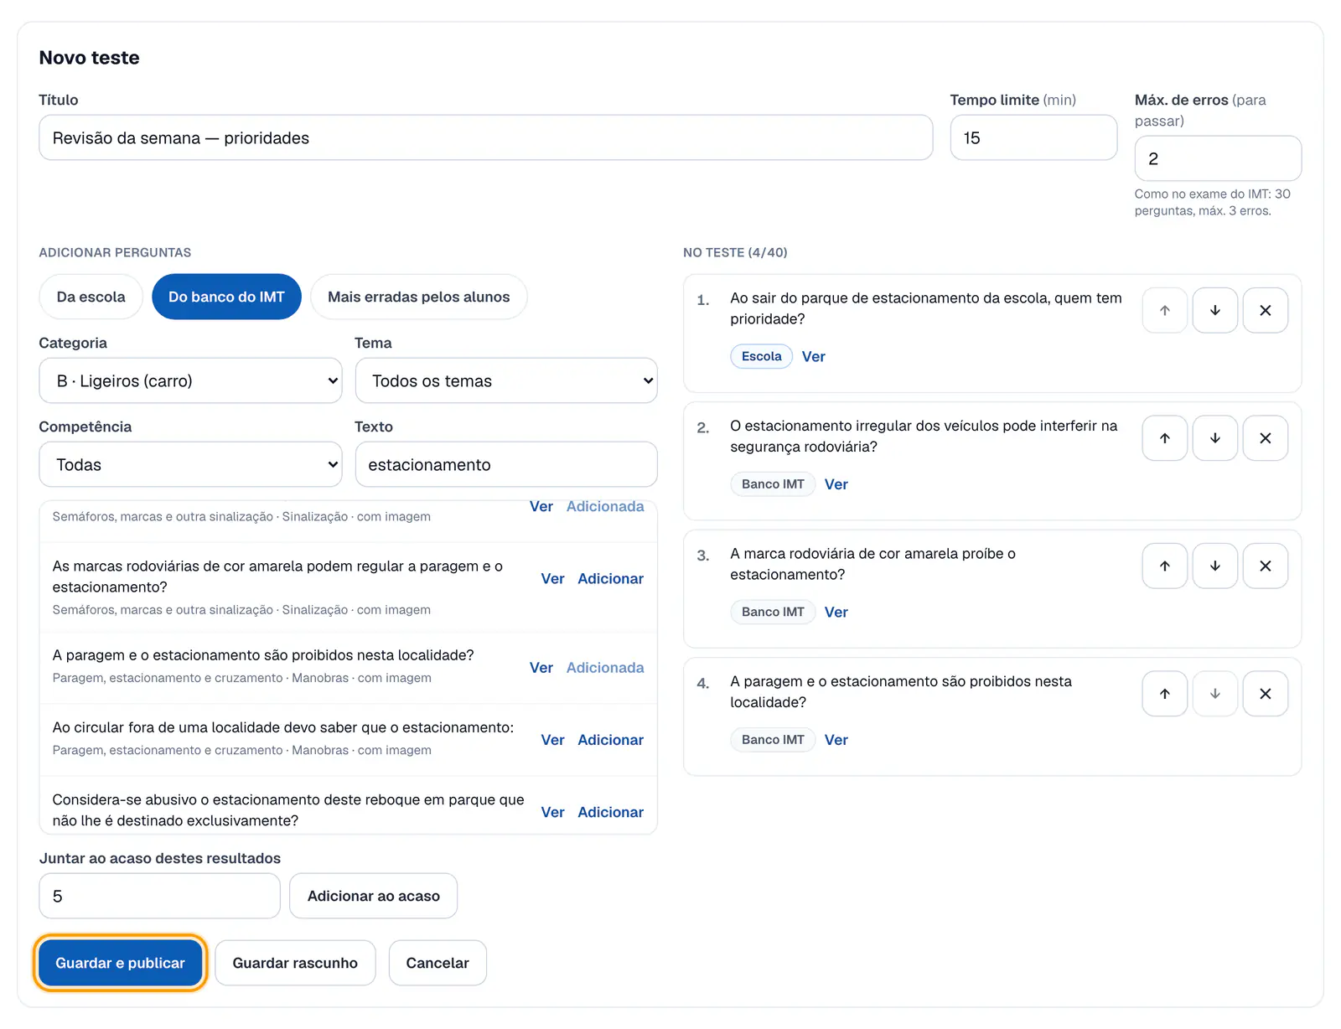This screenshot has width=1341, height=1029.
Task: Open the Tema dropdown
Action: 506,380
